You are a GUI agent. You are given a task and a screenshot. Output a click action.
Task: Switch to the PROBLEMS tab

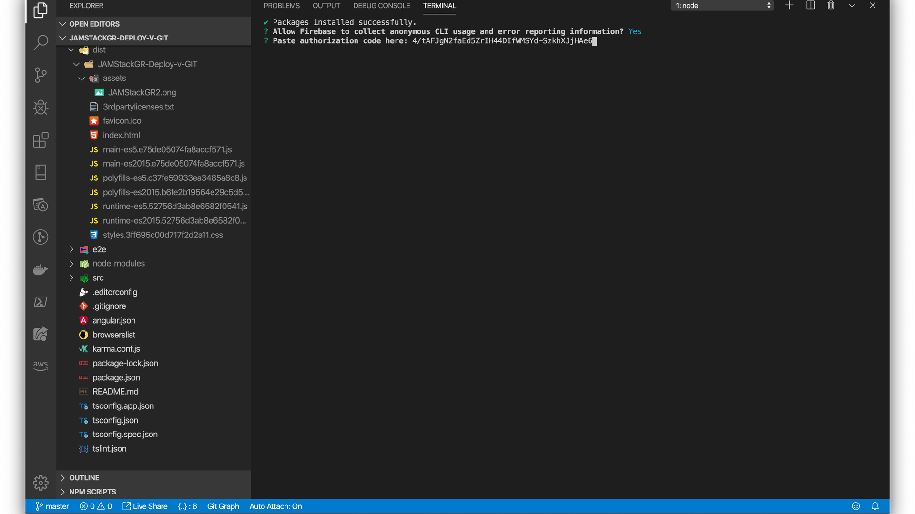point(282,6)
